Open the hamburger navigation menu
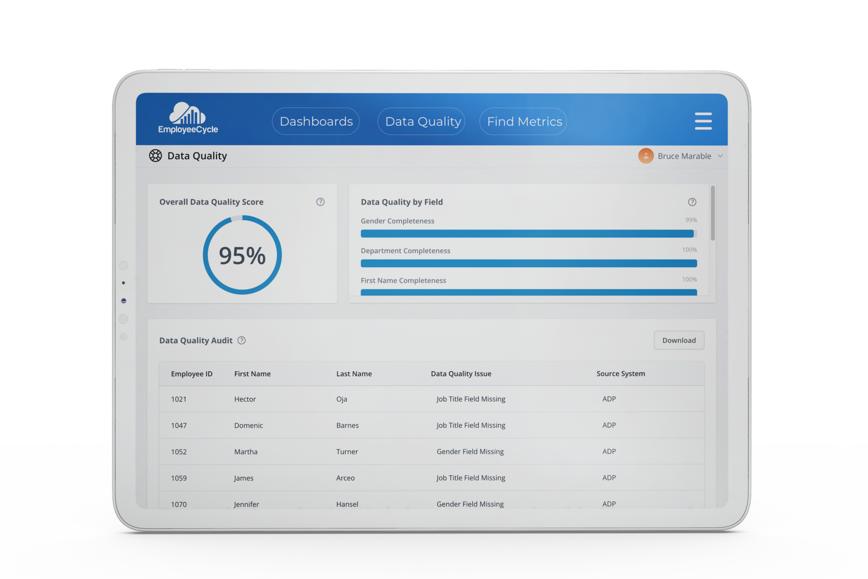Viewport: 868px width, 579px height. pos(703,121)
